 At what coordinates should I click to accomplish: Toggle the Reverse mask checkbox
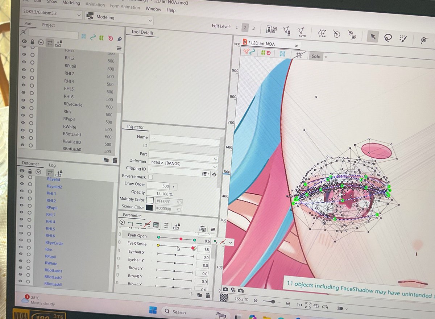(x=150, y=177)
